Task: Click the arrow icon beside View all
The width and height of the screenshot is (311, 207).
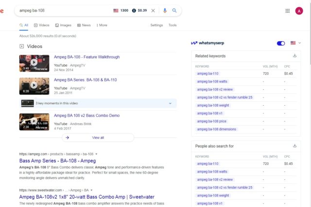Action: (x=67, y=138)
